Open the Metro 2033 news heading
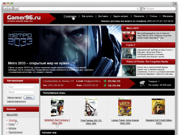179x135 pixels. [132, 28]
